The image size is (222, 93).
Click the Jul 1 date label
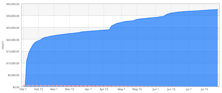189,89
